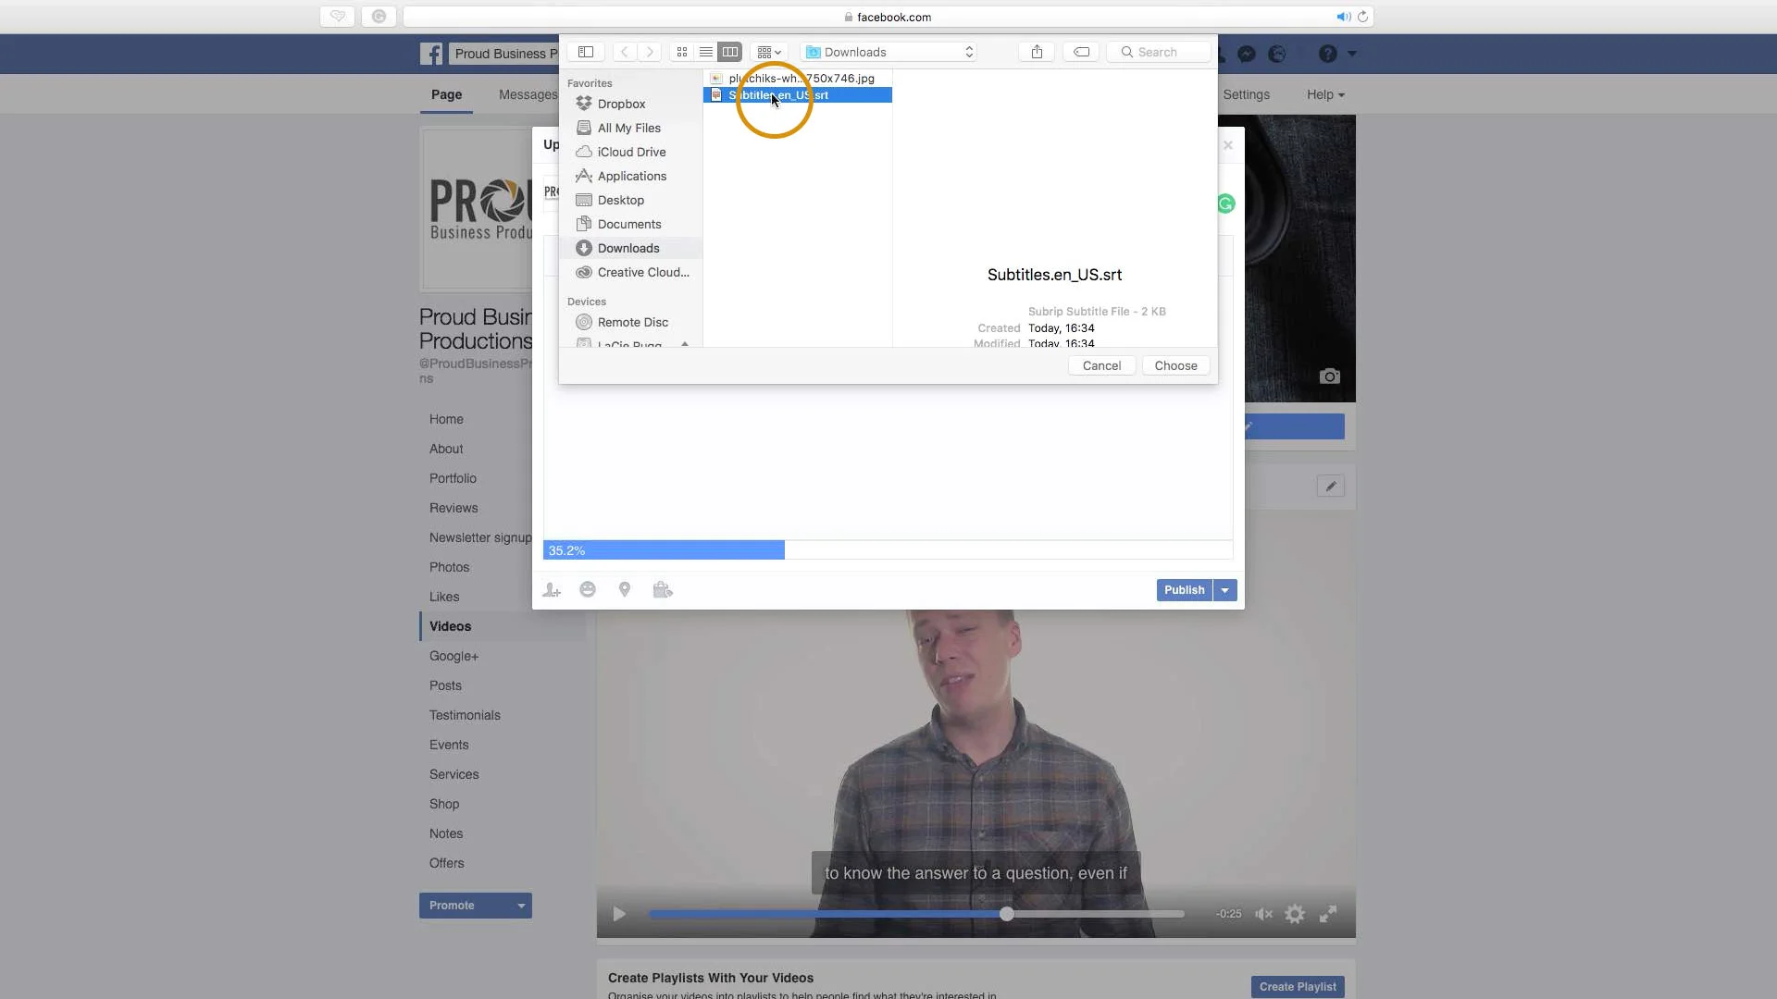The height and width of the screenshot is (999, 1777).
Task: Select Desktop in the Favorites sidebar
Action: (x=620, y=200)
